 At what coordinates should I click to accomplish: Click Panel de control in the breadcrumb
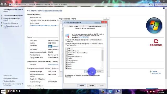[20, 5]
